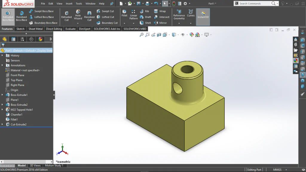Open the Appearances task pane icon

pos(296,60)
